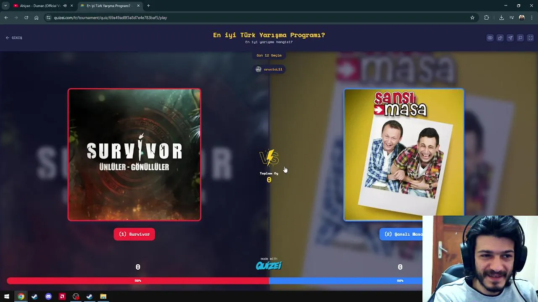This screenshot has height=302, width=538.
Task: Open OBS Studio from the taskbar
Action: [76, 297]
